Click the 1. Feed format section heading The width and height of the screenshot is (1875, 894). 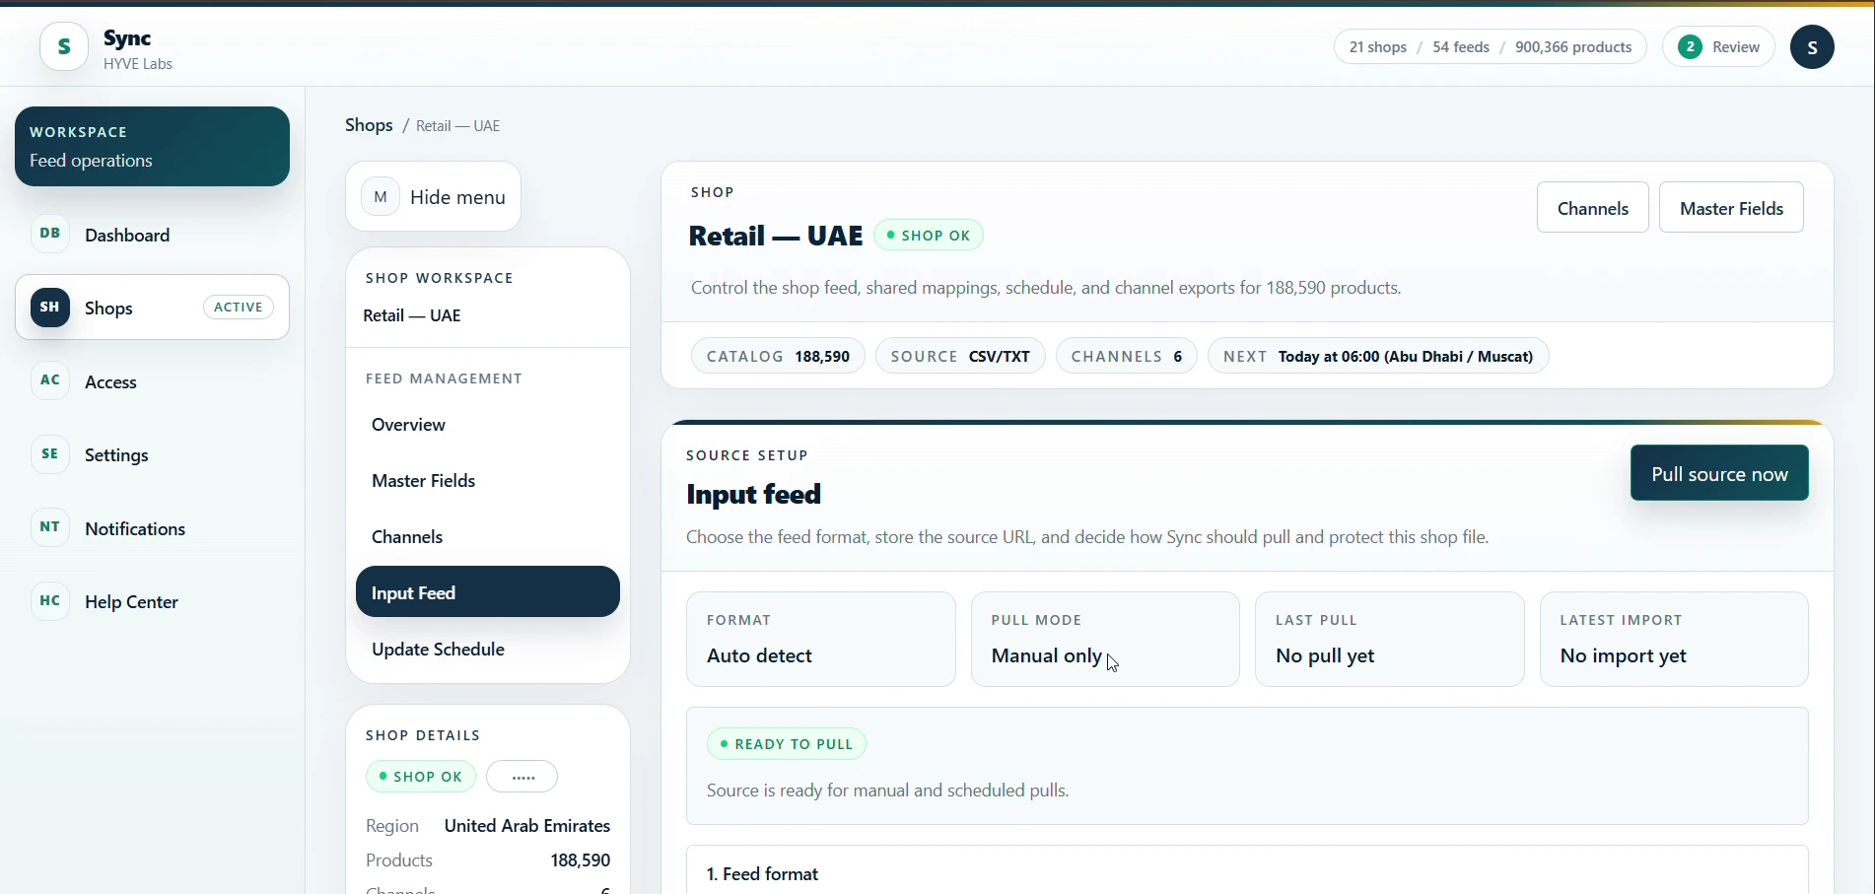pos(763,874)
